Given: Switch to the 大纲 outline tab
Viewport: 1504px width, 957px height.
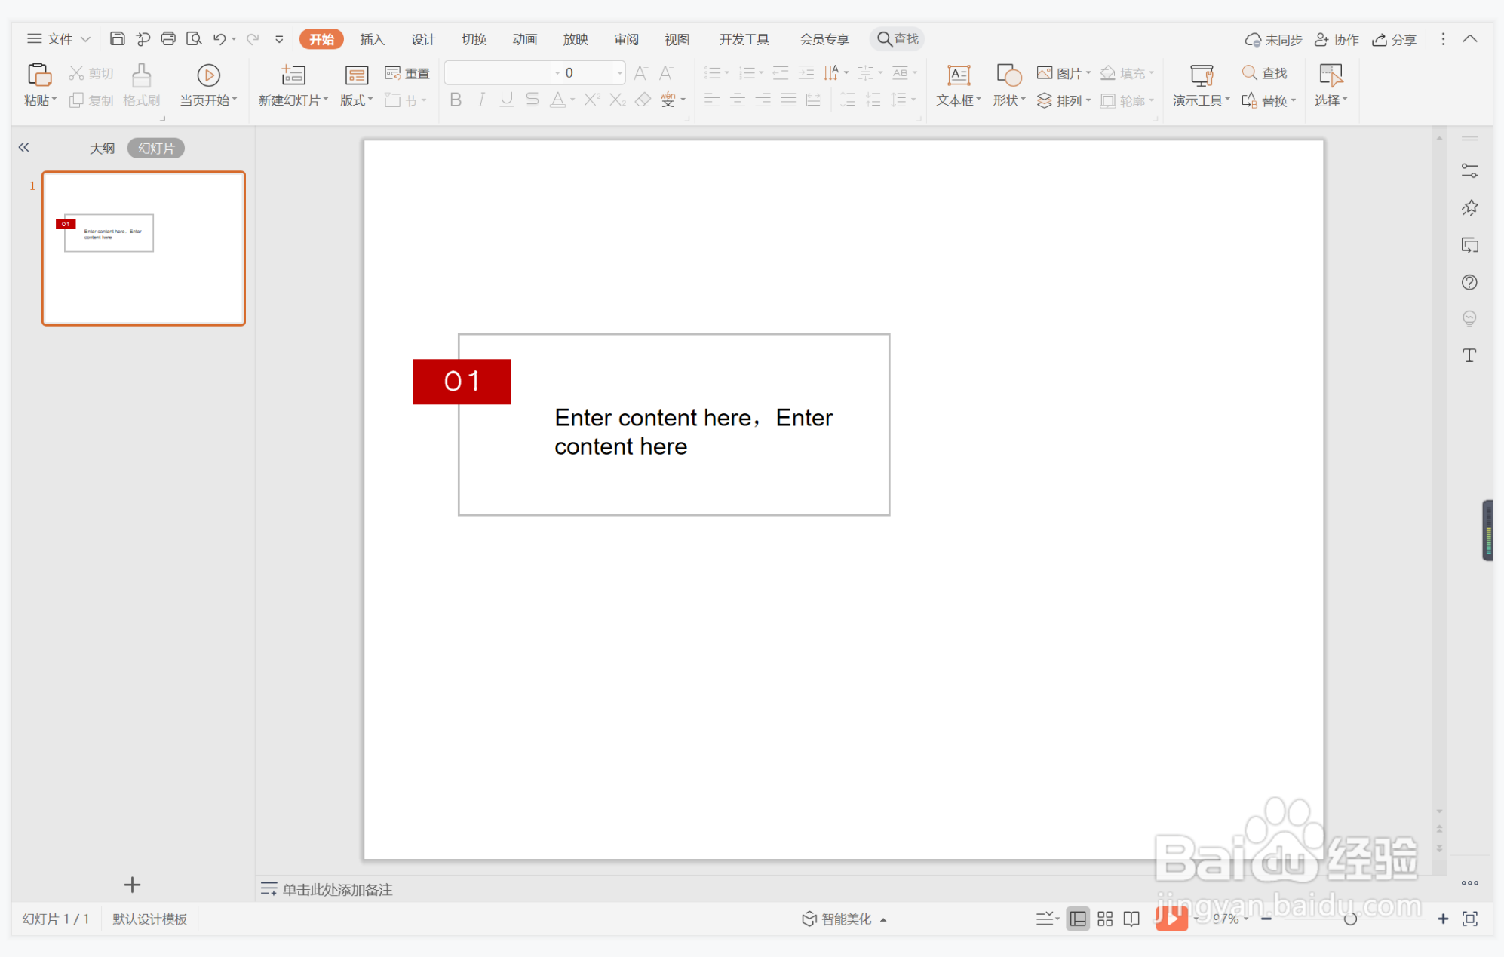Looking at the screenshot, I should 102,148.
